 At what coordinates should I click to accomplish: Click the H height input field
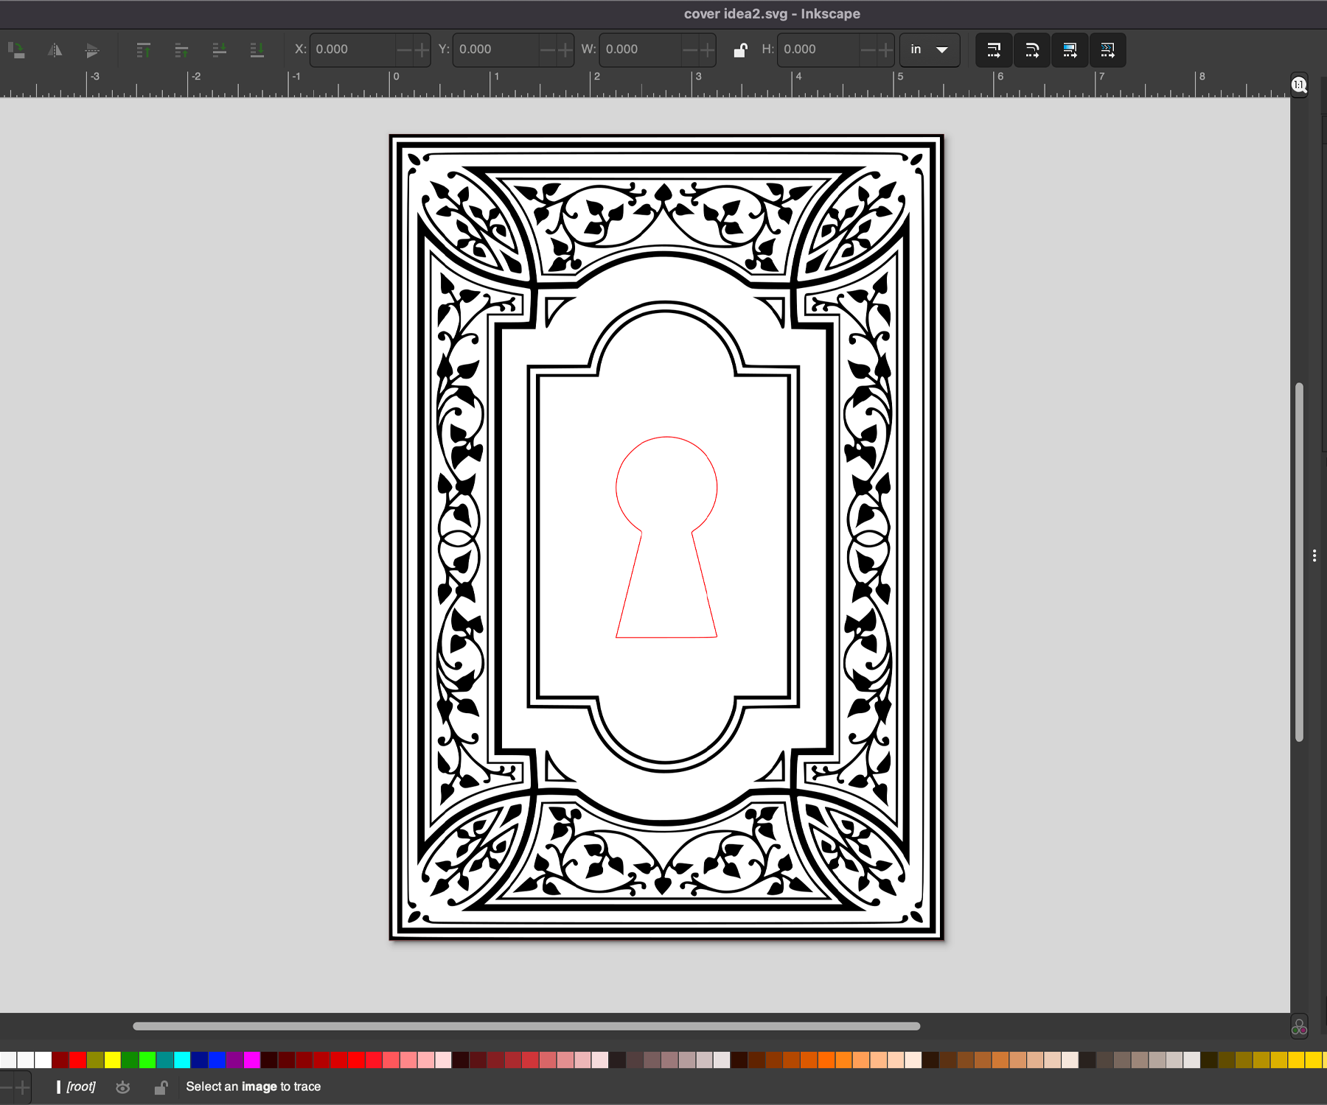[818, 50]
